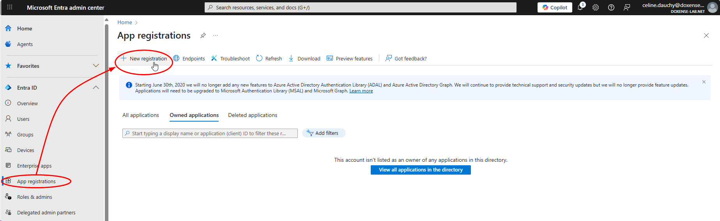Click the Favorites star icon
The width and height of the screenshot is (720, 221).
[8, 66]
